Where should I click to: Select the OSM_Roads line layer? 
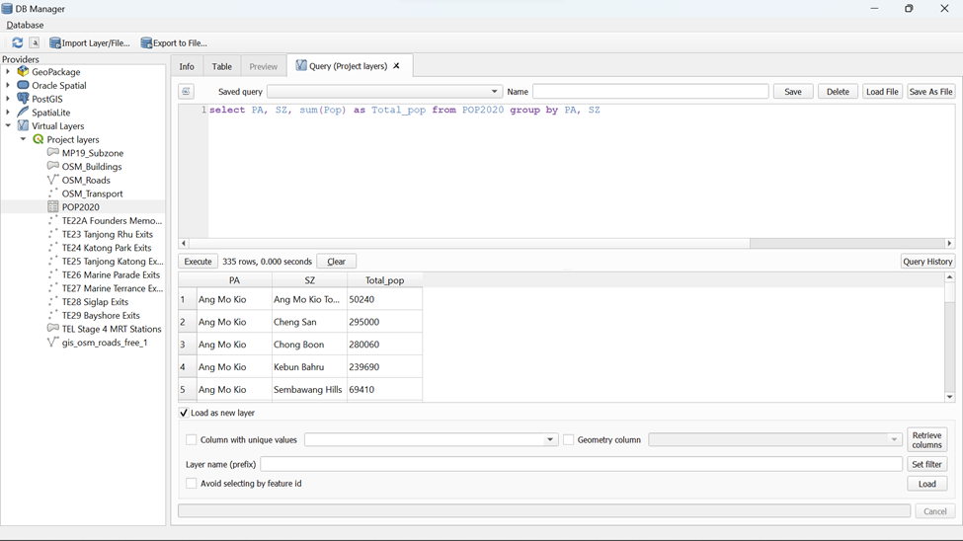pos(85,181)
